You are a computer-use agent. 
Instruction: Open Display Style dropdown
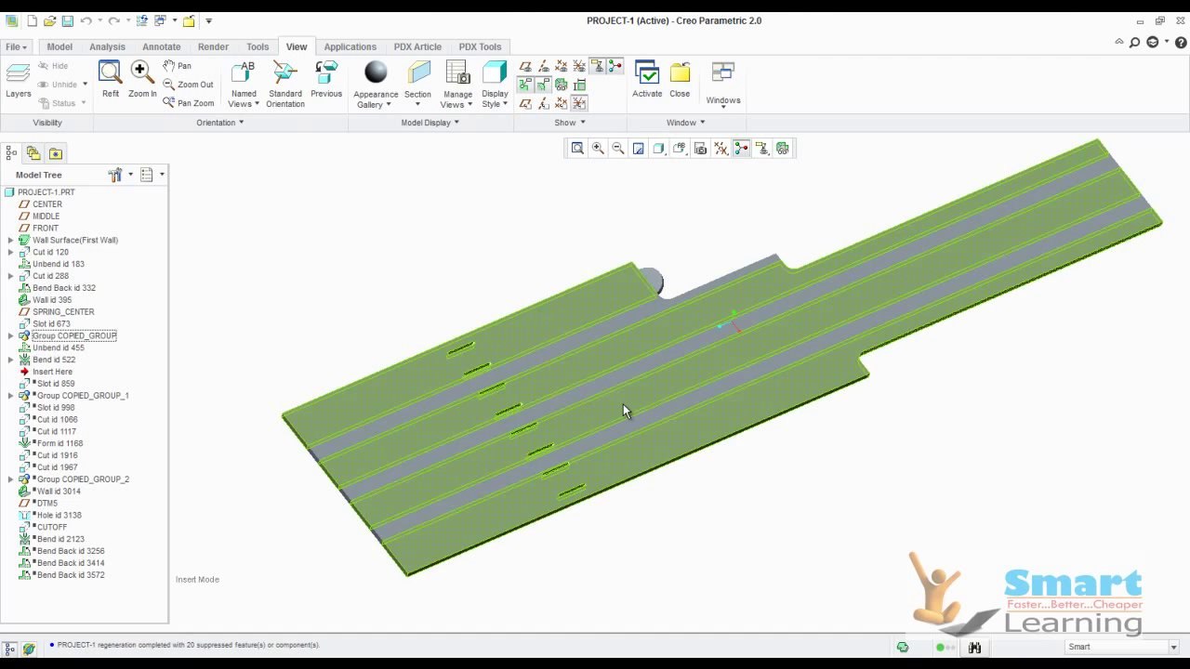[x=495, y=98]
